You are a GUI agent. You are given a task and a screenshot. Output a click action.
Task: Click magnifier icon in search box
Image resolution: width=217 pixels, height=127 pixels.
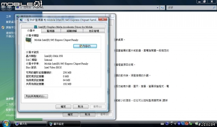(x=214, y=7)
